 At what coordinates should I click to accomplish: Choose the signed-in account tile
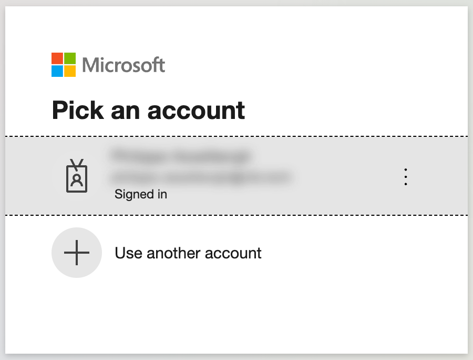(x=236, y=176)
